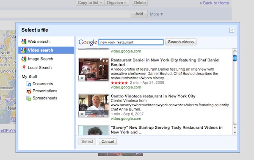This screenshot has width=254, height=160.
Task: Click the results scroll up arrow
Action: pyautogui.click(x=235, y=127)
